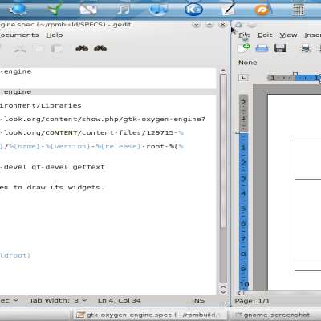Launch the blue K application icon
This screenshot has width=321, height=321.
pyautogui.click(x=193, y=10)
